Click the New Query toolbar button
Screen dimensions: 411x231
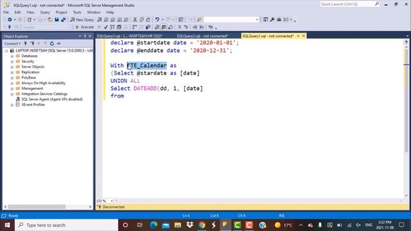pos(82,20)
